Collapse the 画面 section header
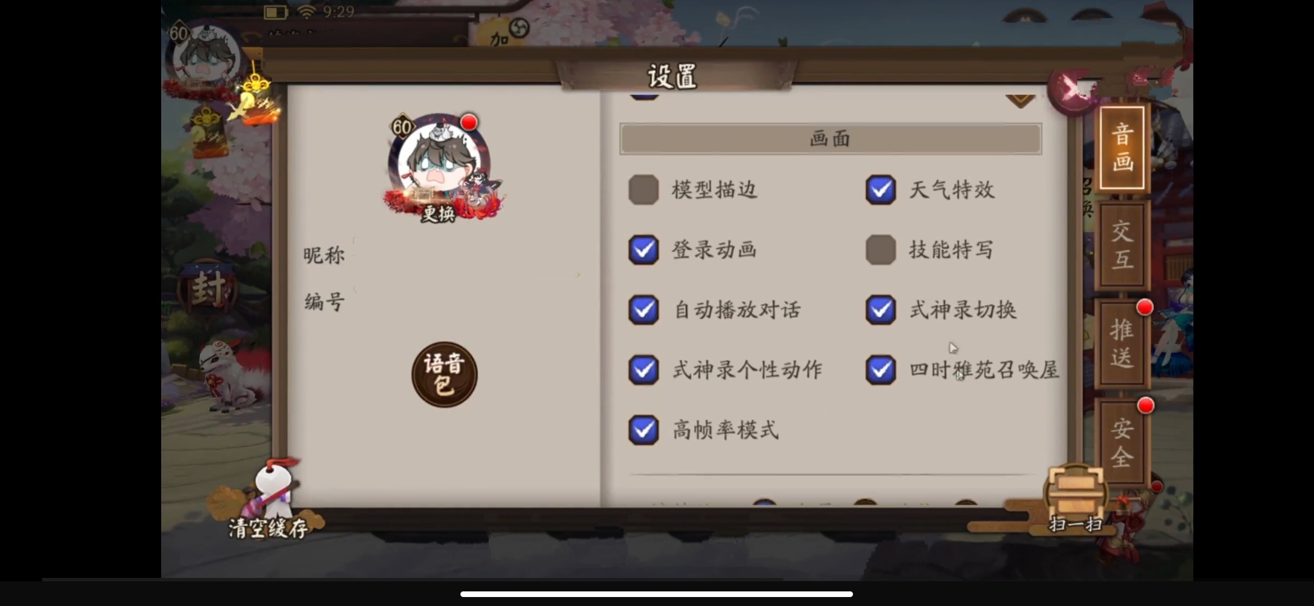1314x606 pixels. 831,139
